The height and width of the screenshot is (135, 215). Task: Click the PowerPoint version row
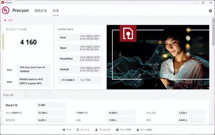pos(80,59)
